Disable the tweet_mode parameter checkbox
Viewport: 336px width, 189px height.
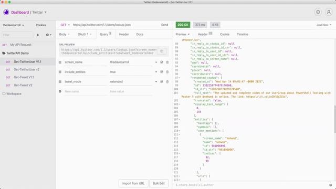tap(162, 82)
